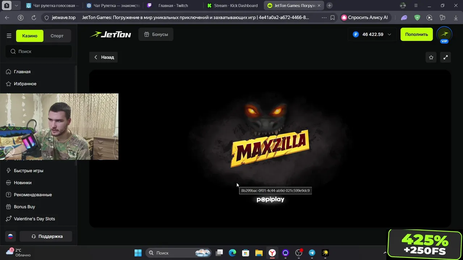Click the taskbar Поиск search box

coord(178,253)
